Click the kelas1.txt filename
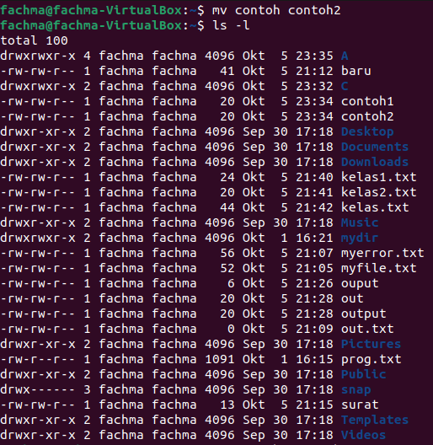 pyautogui.click(x=378, y=177)
